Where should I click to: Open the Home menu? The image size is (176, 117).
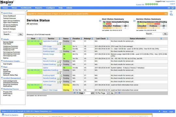click(5, 8)
